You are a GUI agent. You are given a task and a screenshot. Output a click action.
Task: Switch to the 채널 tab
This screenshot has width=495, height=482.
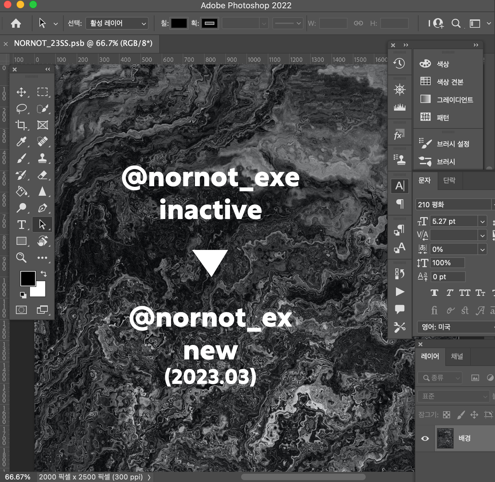[457, 356]
